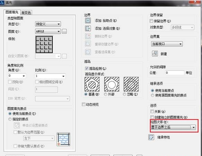This screenshot has width=202, height=156.
Task: Click the Add: Select Objects (选择对象) icon
Action: click(88, 28)
